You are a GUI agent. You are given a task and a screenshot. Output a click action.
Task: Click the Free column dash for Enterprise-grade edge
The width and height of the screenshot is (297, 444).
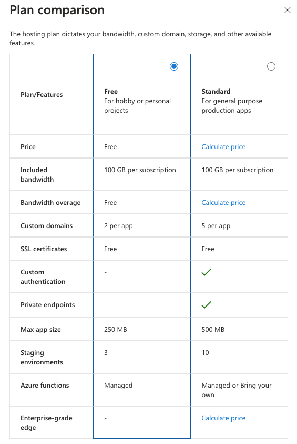106,418
